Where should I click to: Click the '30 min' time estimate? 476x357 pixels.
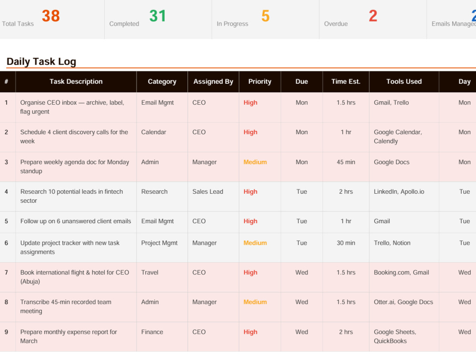(x=346, y=243)
